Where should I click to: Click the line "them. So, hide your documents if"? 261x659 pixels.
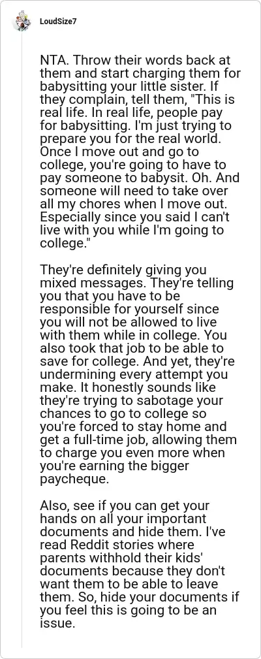pos(140,598)
